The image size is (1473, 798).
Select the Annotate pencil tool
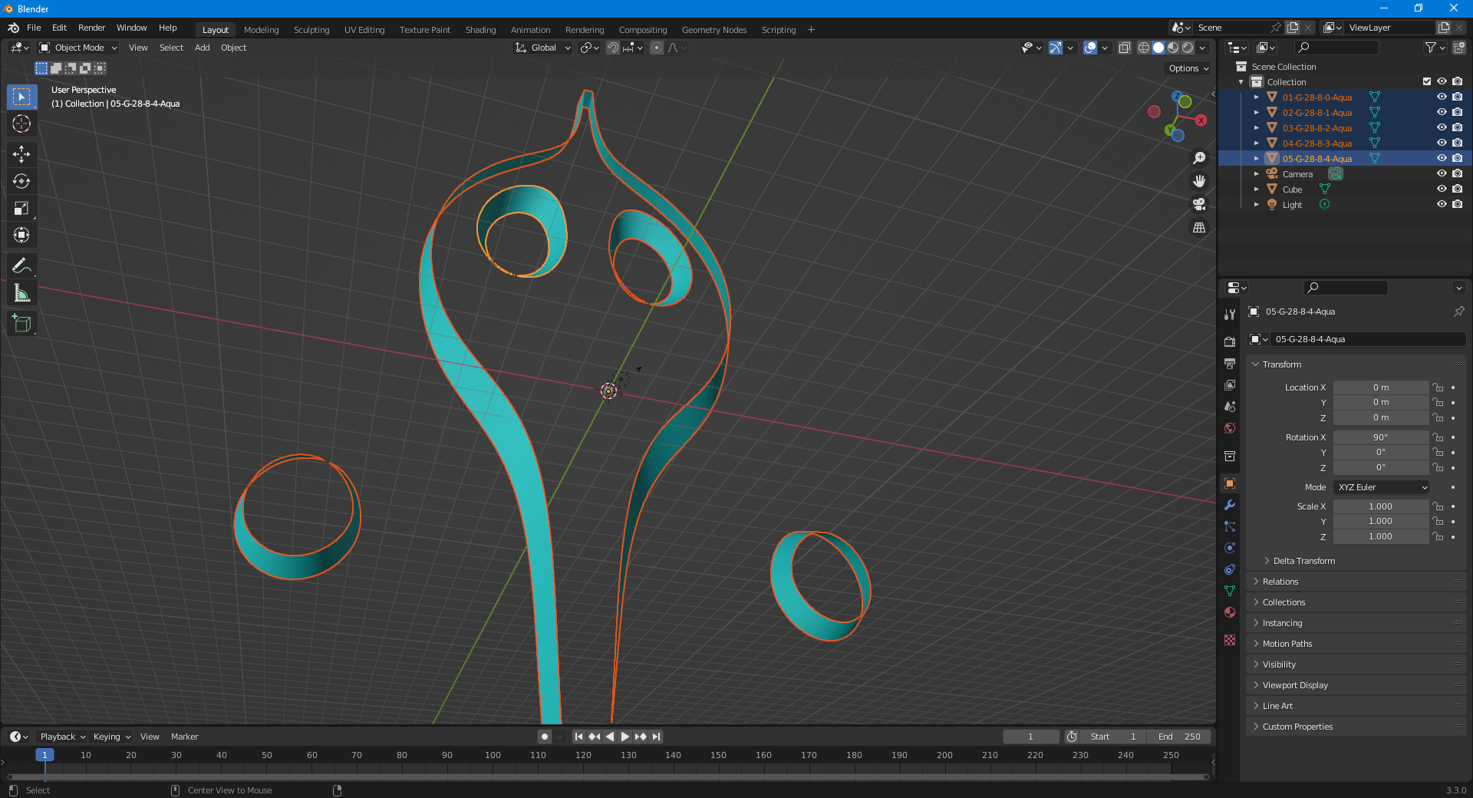[x=21, y=266]
